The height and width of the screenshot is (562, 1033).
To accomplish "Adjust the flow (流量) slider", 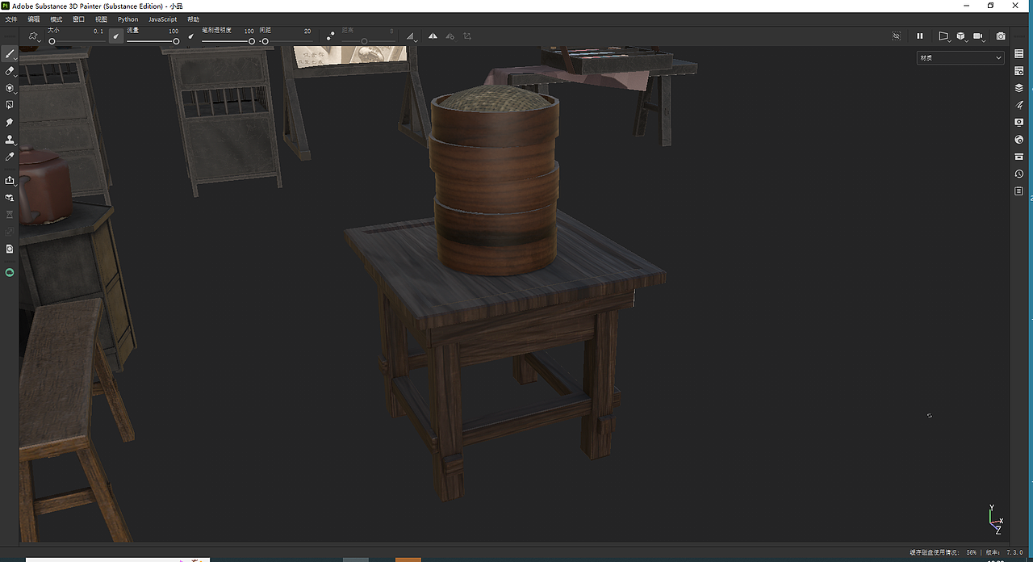I will point(153,41).
